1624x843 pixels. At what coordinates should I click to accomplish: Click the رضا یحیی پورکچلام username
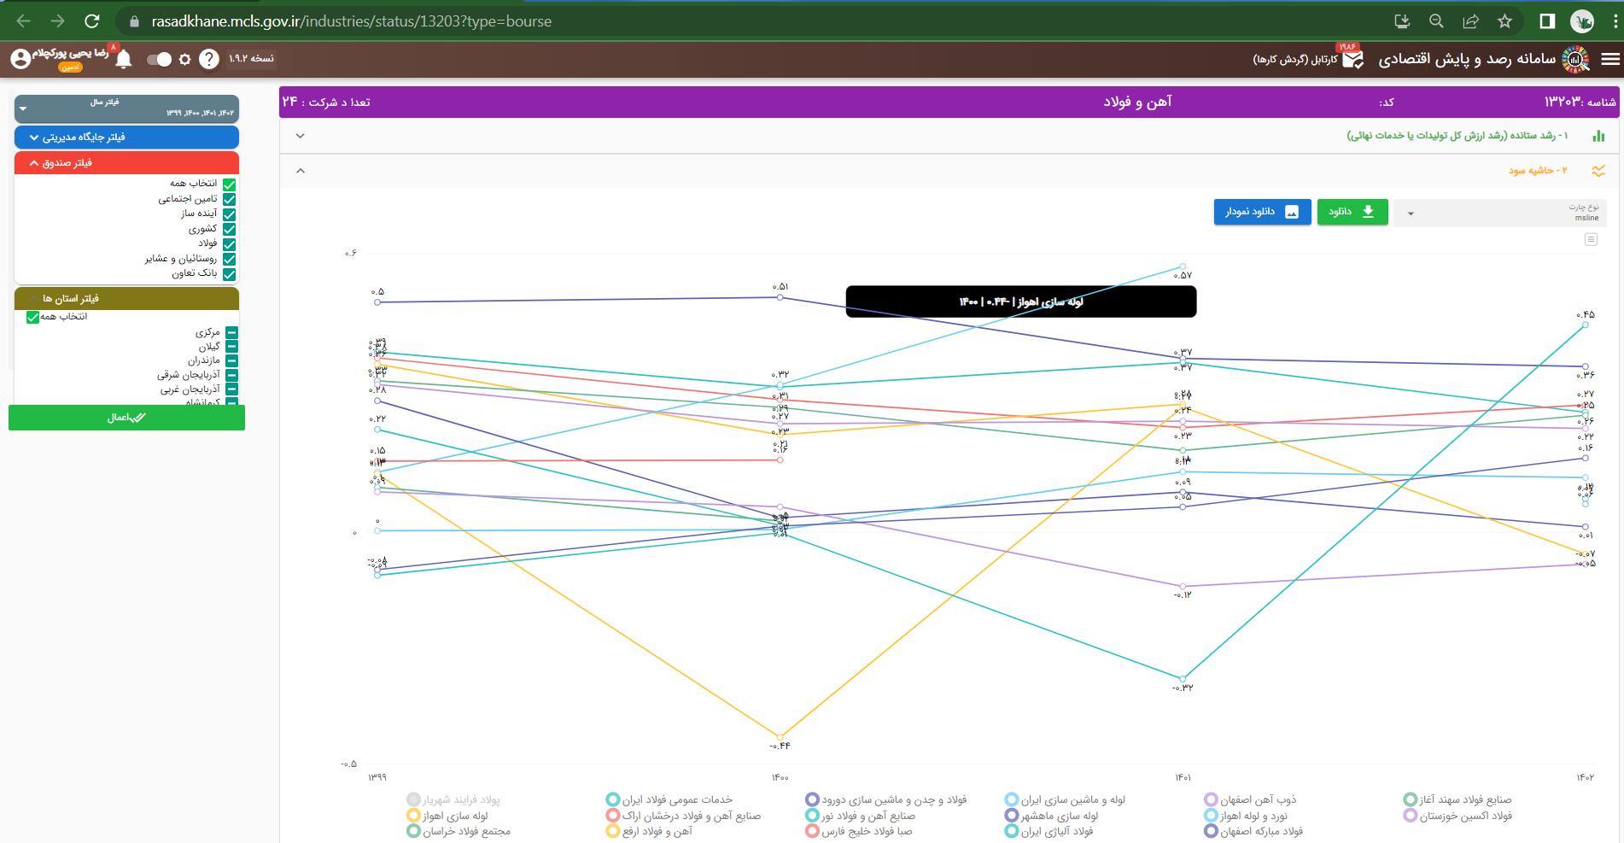(71, 53)
